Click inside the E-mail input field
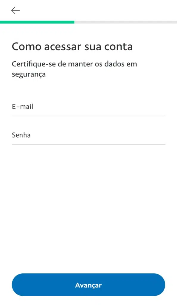 coord(88,107)
